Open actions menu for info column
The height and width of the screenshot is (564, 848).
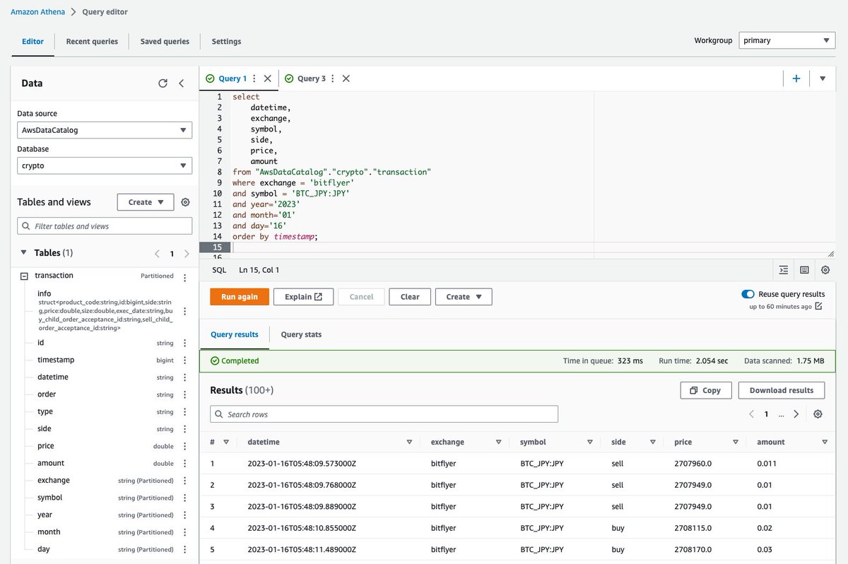[x=185, y=311]
